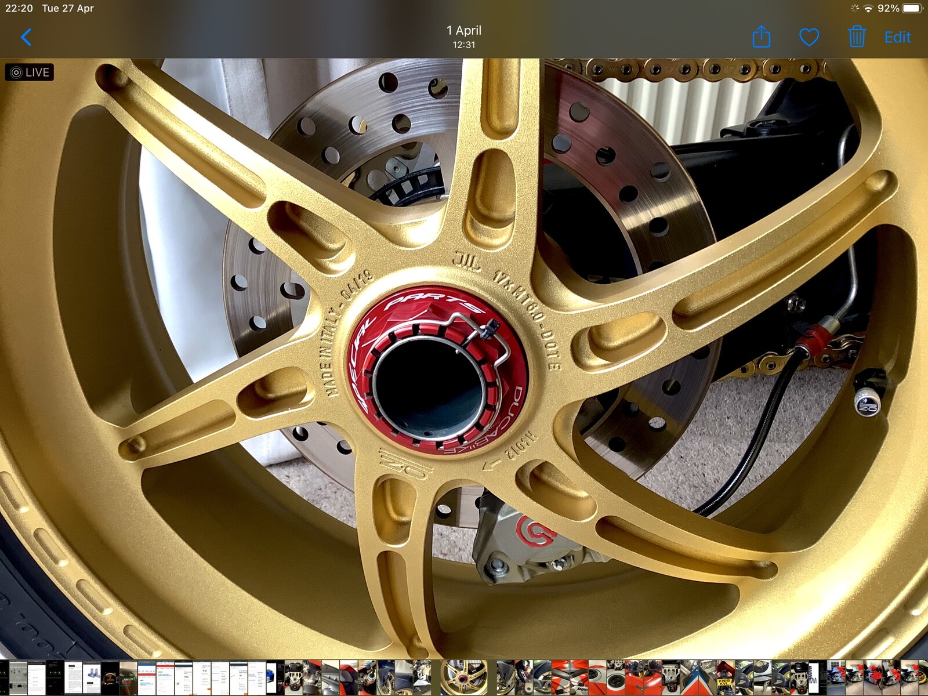Select the thumbnail showing Ducati fairing lettering
Screen dimensions: 928x696
580,677
